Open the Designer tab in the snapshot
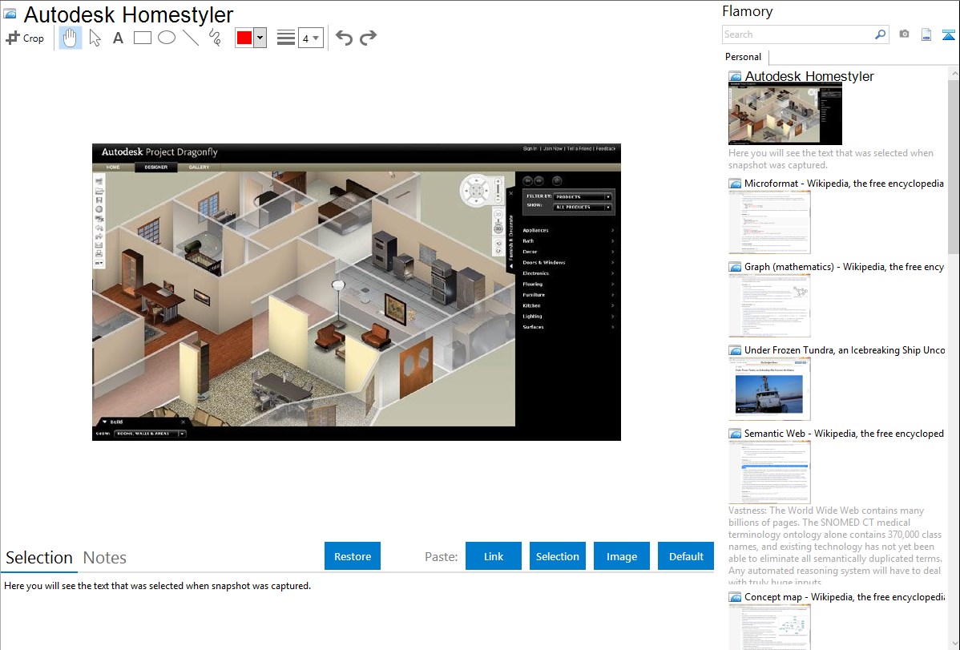The height and width of the screenshot is (650, 960). 156,168
